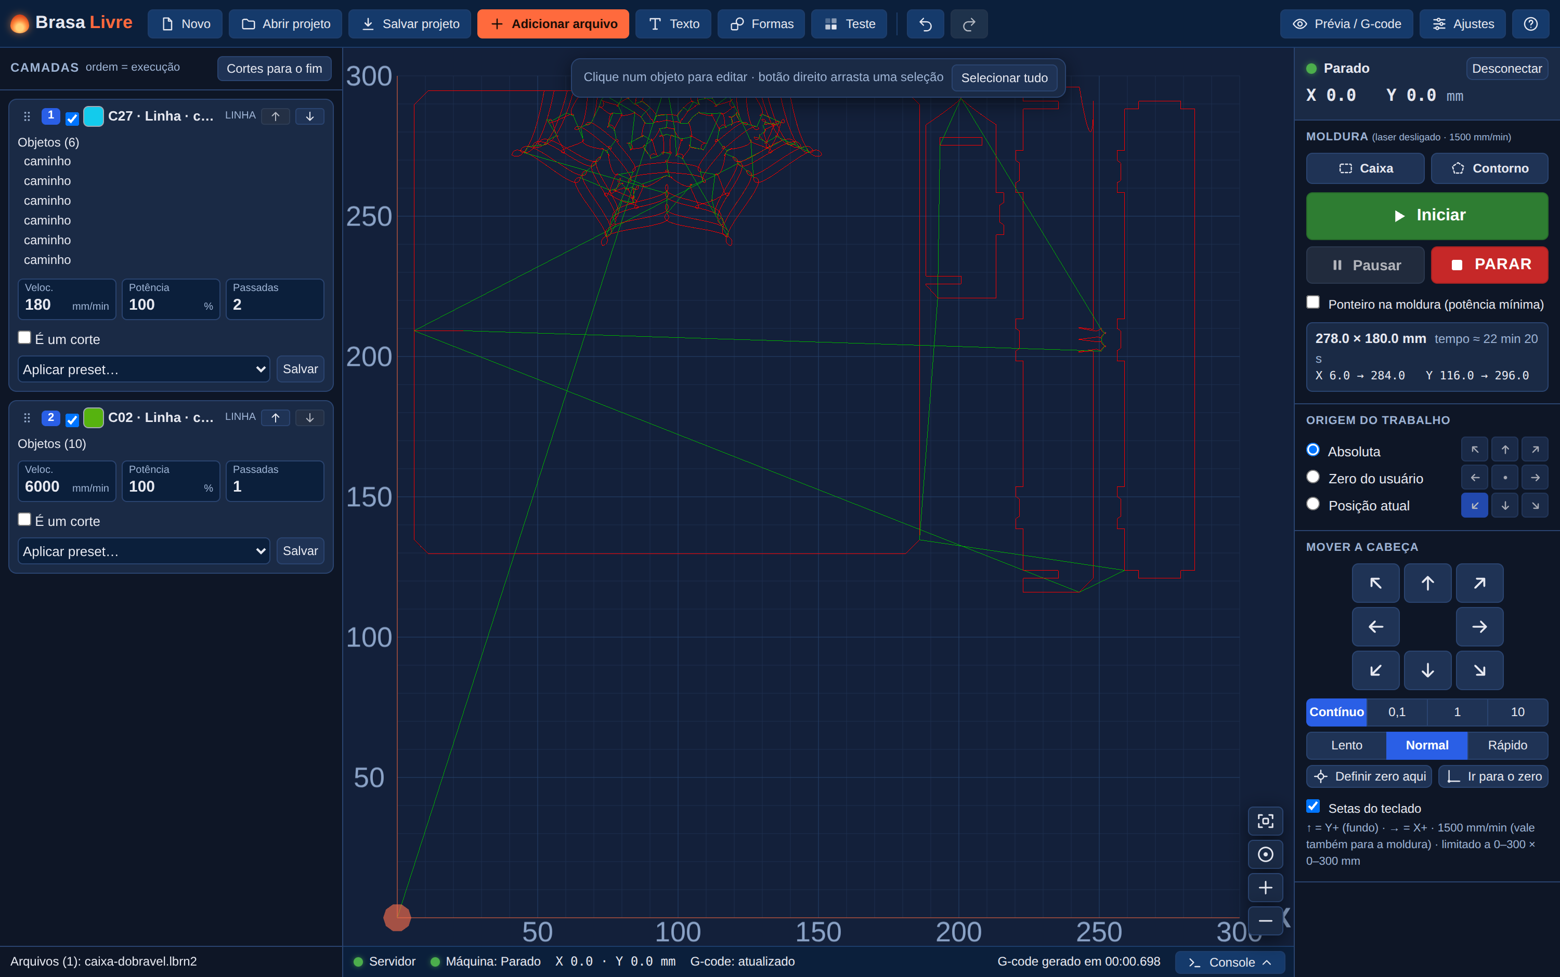The height and width of the screenshot is (977, 1560).
Task: Click cyan color swatch of layer C27
Action: (x=94, y=116)
